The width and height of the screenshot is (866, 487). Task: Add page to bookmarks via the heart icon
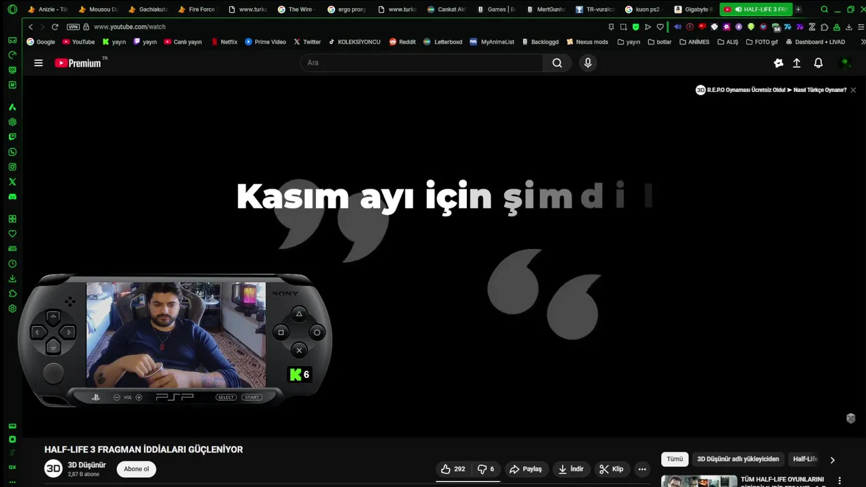pyautogui.click(x=660, y=27)
